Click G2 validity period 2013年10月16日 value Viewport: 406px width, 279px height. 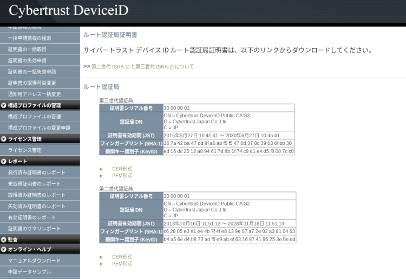(224, 224)
